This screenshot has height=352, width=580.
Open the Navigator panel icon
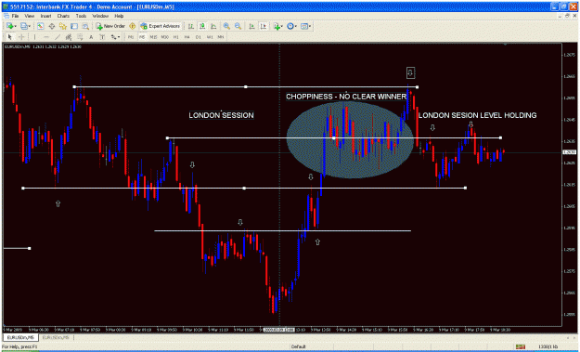click(x=63, y=26)
